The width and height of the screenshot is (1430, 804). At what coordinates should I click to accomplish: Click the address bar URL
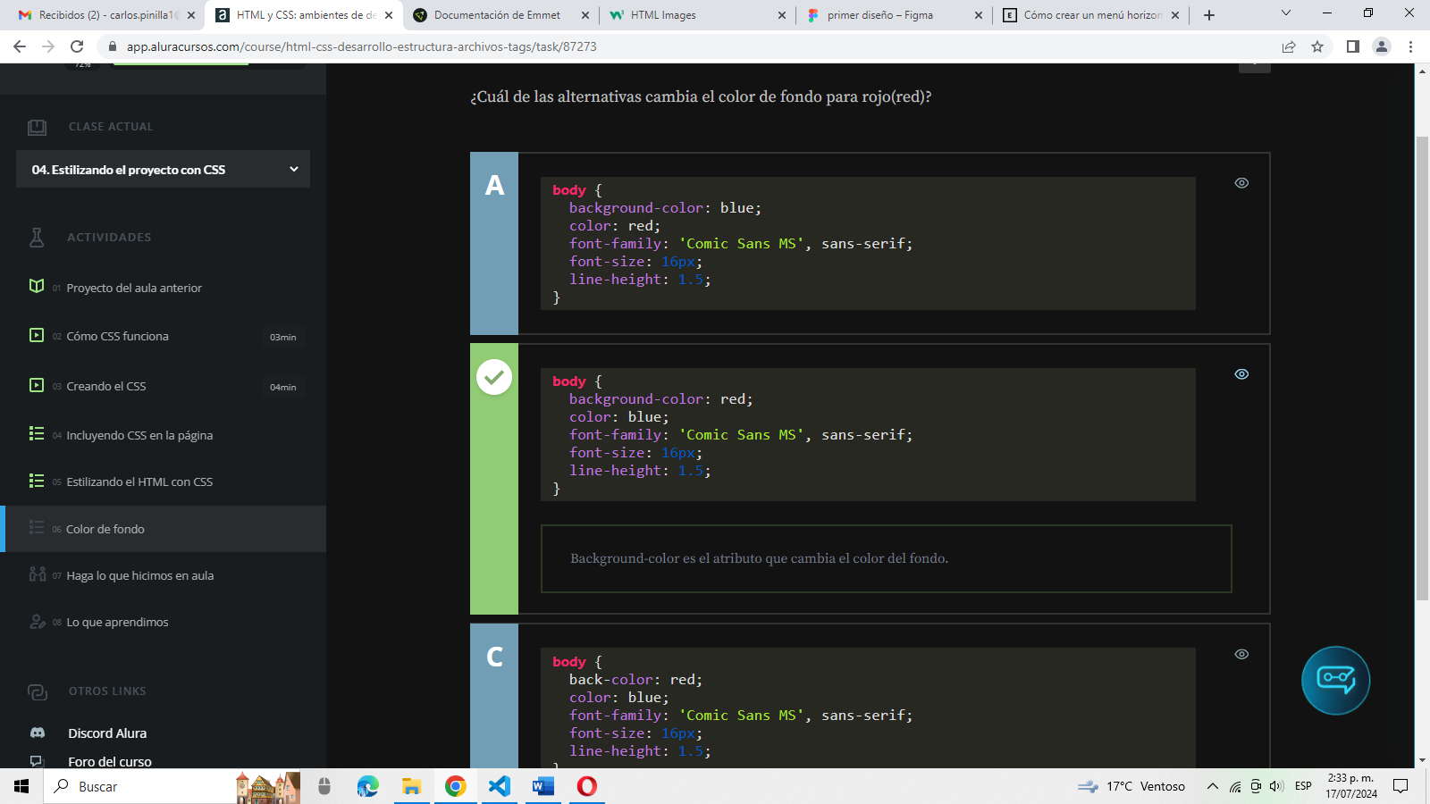click(361, 46)
